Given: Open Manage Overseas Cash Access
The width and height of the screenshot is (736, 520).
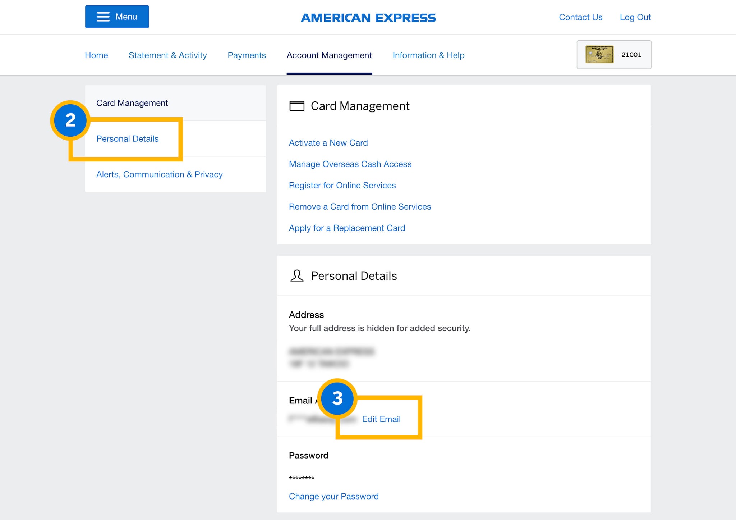Looking at the screenshot, I should [350, 164].
